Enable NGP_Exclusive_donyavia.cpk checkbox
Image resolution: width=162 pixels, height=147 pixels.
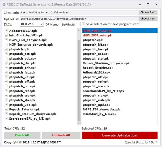pyautogui.click(x=6, y=45)
